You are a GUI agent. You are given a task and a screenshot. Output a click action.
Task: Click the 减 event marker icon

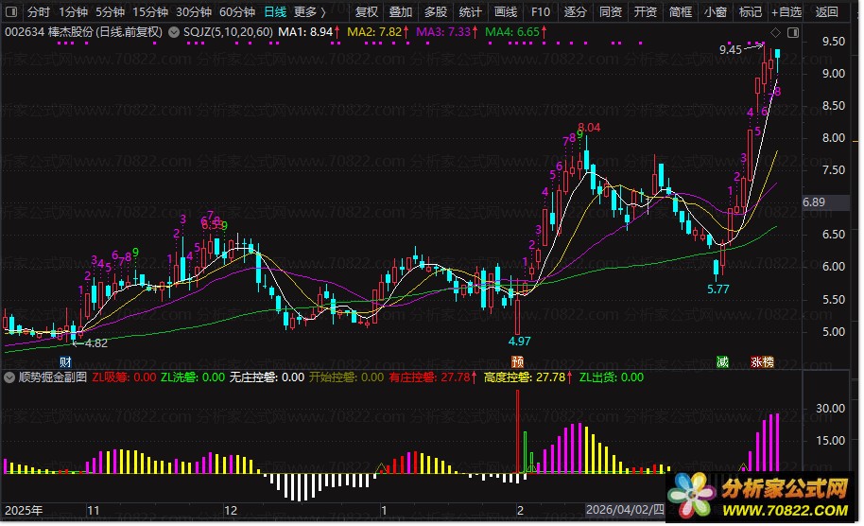point(722,361)
